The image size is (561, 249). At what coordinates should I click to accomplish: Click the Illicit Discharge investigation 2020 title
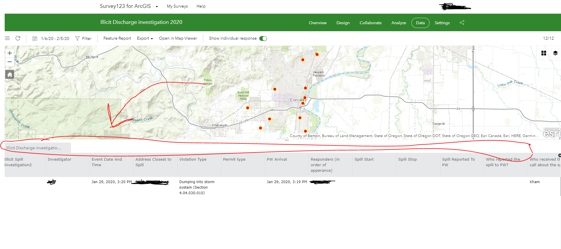(141, 22)
